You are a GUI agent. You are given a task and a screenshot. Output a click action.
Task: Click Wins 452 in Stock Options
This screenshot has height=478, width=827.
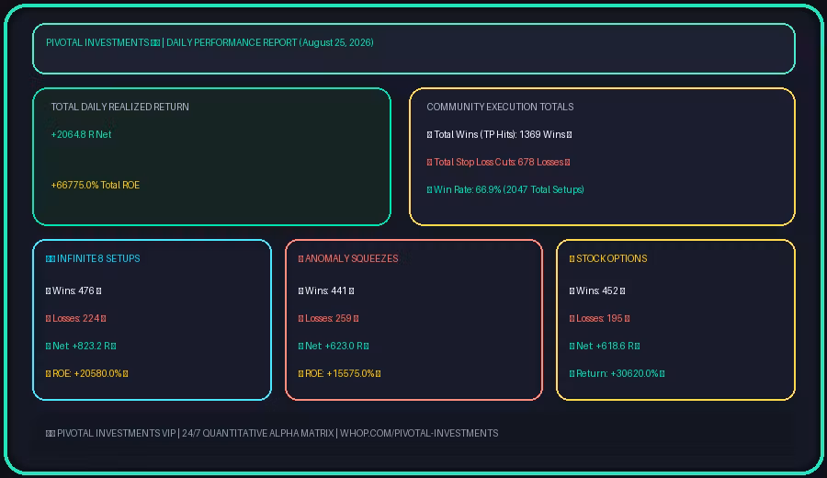tap(597, 290)
